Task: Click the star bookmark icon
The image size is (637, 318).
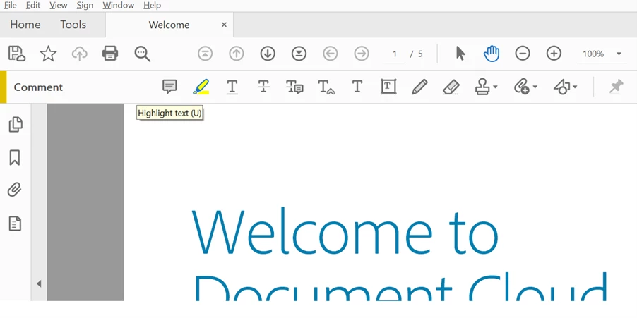Action: 48,54
